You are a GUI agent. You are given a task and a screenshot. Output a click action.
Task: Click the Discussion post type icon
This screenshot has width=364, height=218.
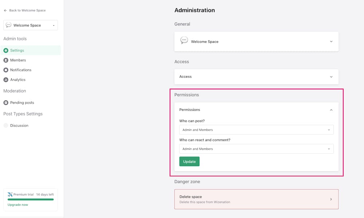pyautogui.click(x=6, y=126)
